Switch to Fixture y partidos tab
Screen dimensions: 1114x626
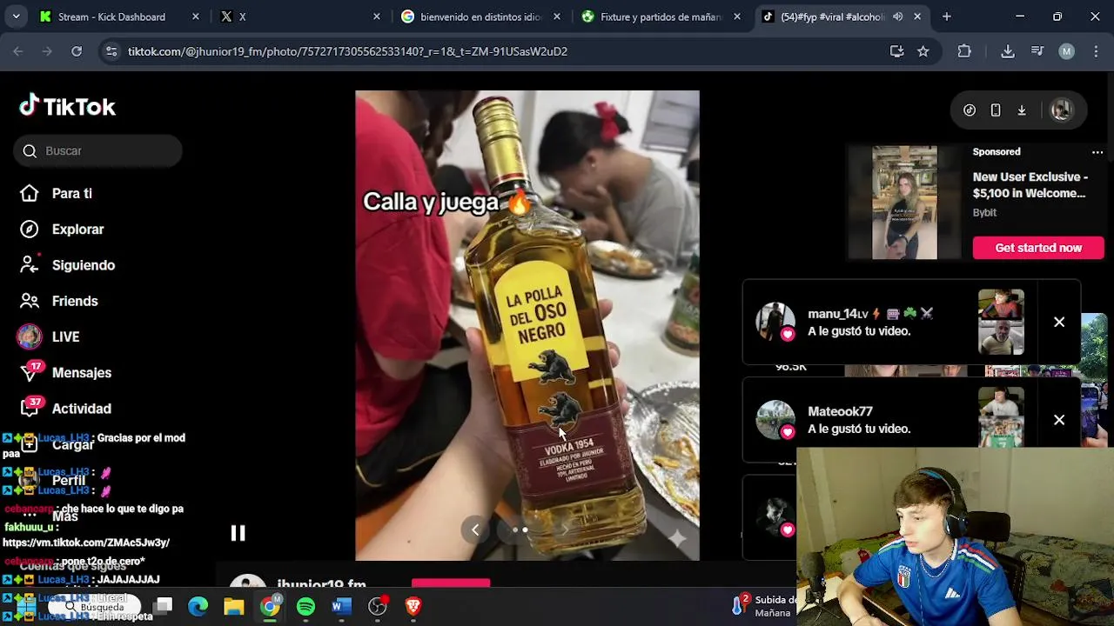[661, 17]
